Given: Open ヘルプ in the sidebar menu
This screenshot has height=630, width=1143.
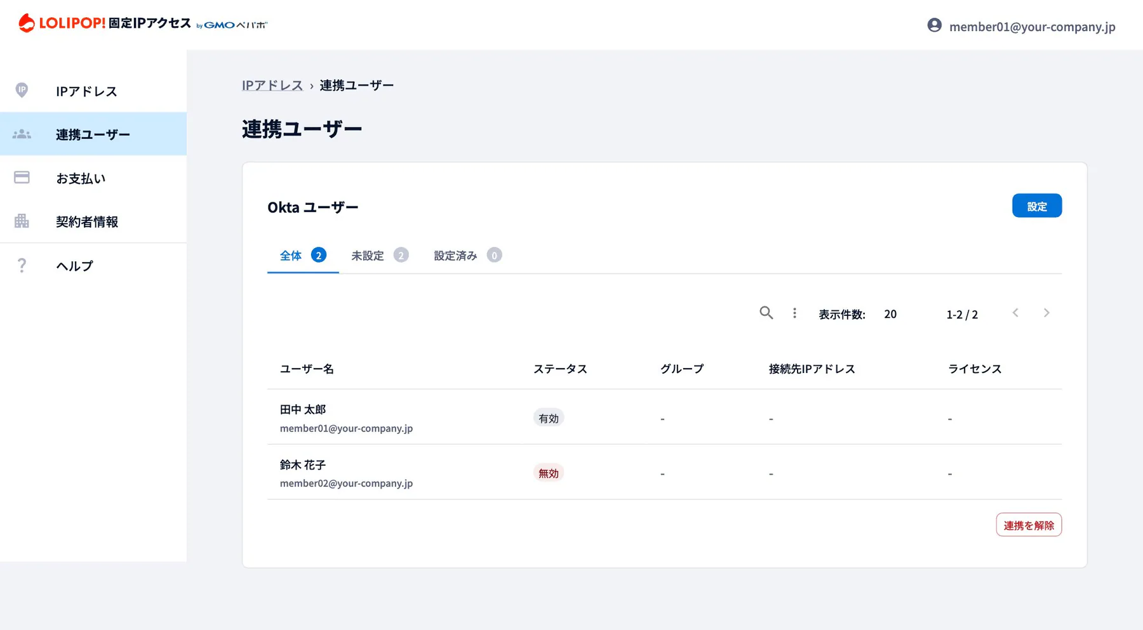Looking at the screenshot, I should point(93,265).
